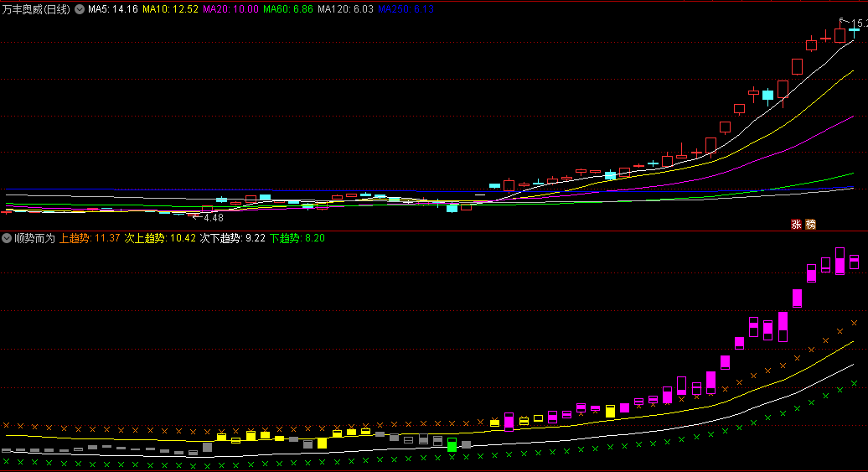
Task: Click the MA10: 12.52 label
Action: pos(171,9)
